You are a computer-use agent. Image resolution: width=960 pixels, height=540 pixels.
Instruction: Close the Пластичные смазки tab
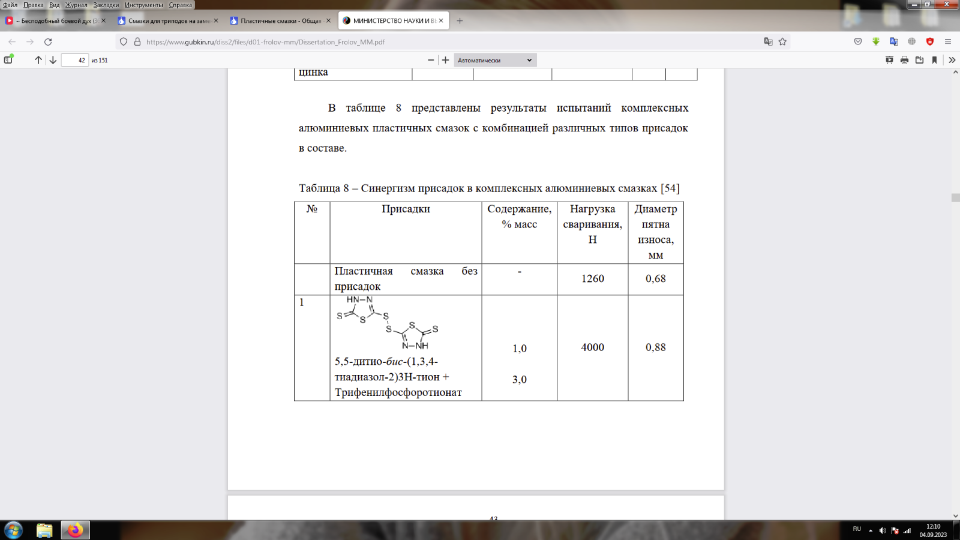coord(328,20)
